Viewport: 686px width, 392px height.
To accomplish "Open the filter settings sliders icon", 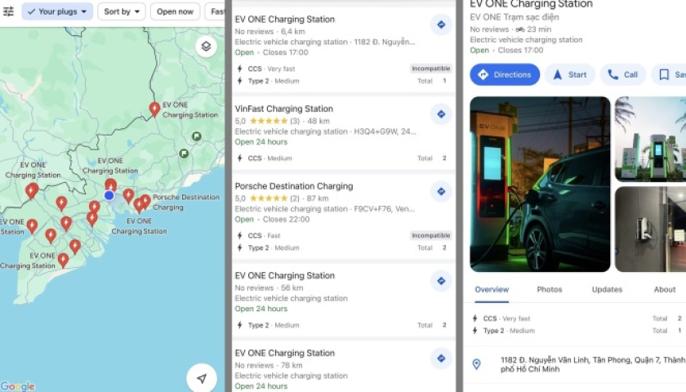I will [8, 11].
